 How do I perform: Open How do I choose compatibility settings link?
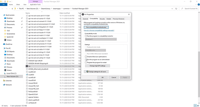click(99, 30)
